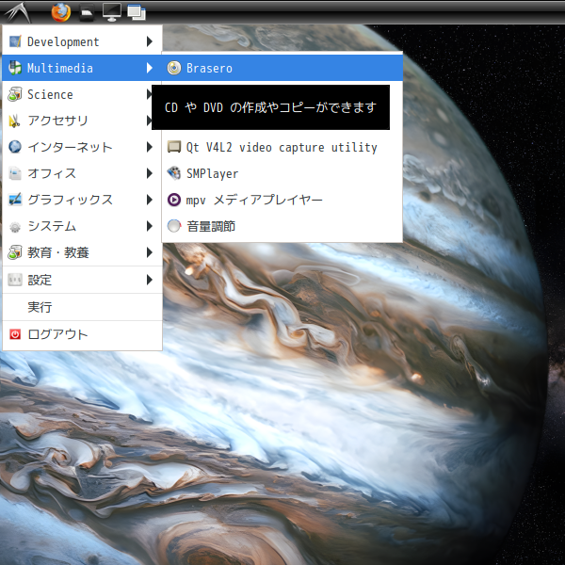Expand the Development submenu arrow

(x=150, y=41)
